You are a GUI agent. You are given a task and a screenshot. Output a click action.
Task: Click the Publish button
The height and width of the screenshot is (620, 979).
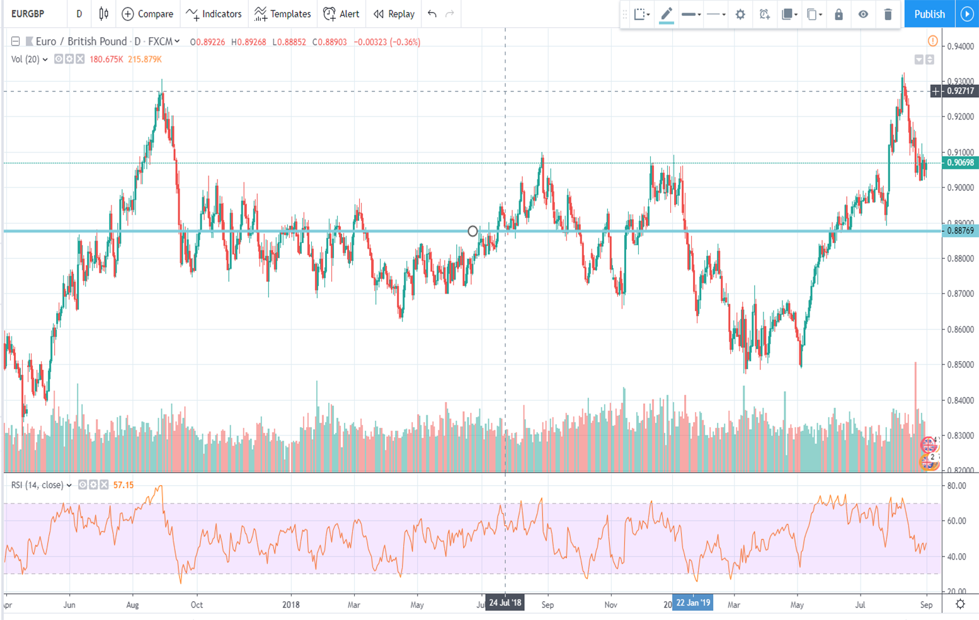[929, 14]
